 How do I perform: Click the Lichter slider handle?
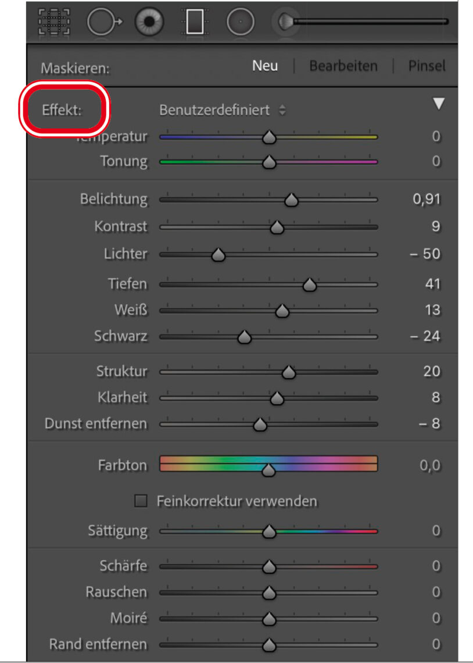click(218, 255)
